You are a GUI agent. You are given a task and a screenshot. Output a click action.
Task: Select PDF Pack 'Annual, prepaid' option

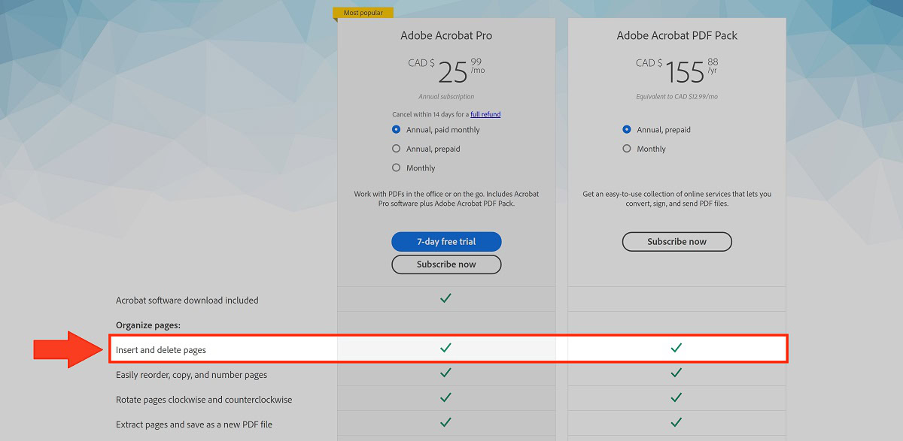tap(627, 130)
